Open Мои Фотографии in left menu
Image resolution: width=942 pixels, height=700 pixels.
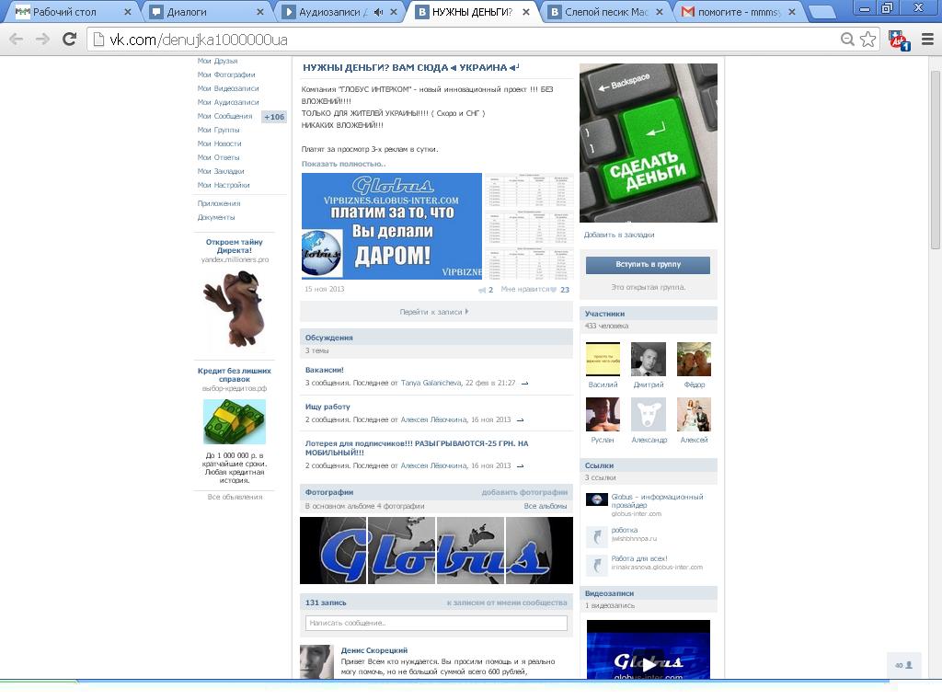click(226, 75)
